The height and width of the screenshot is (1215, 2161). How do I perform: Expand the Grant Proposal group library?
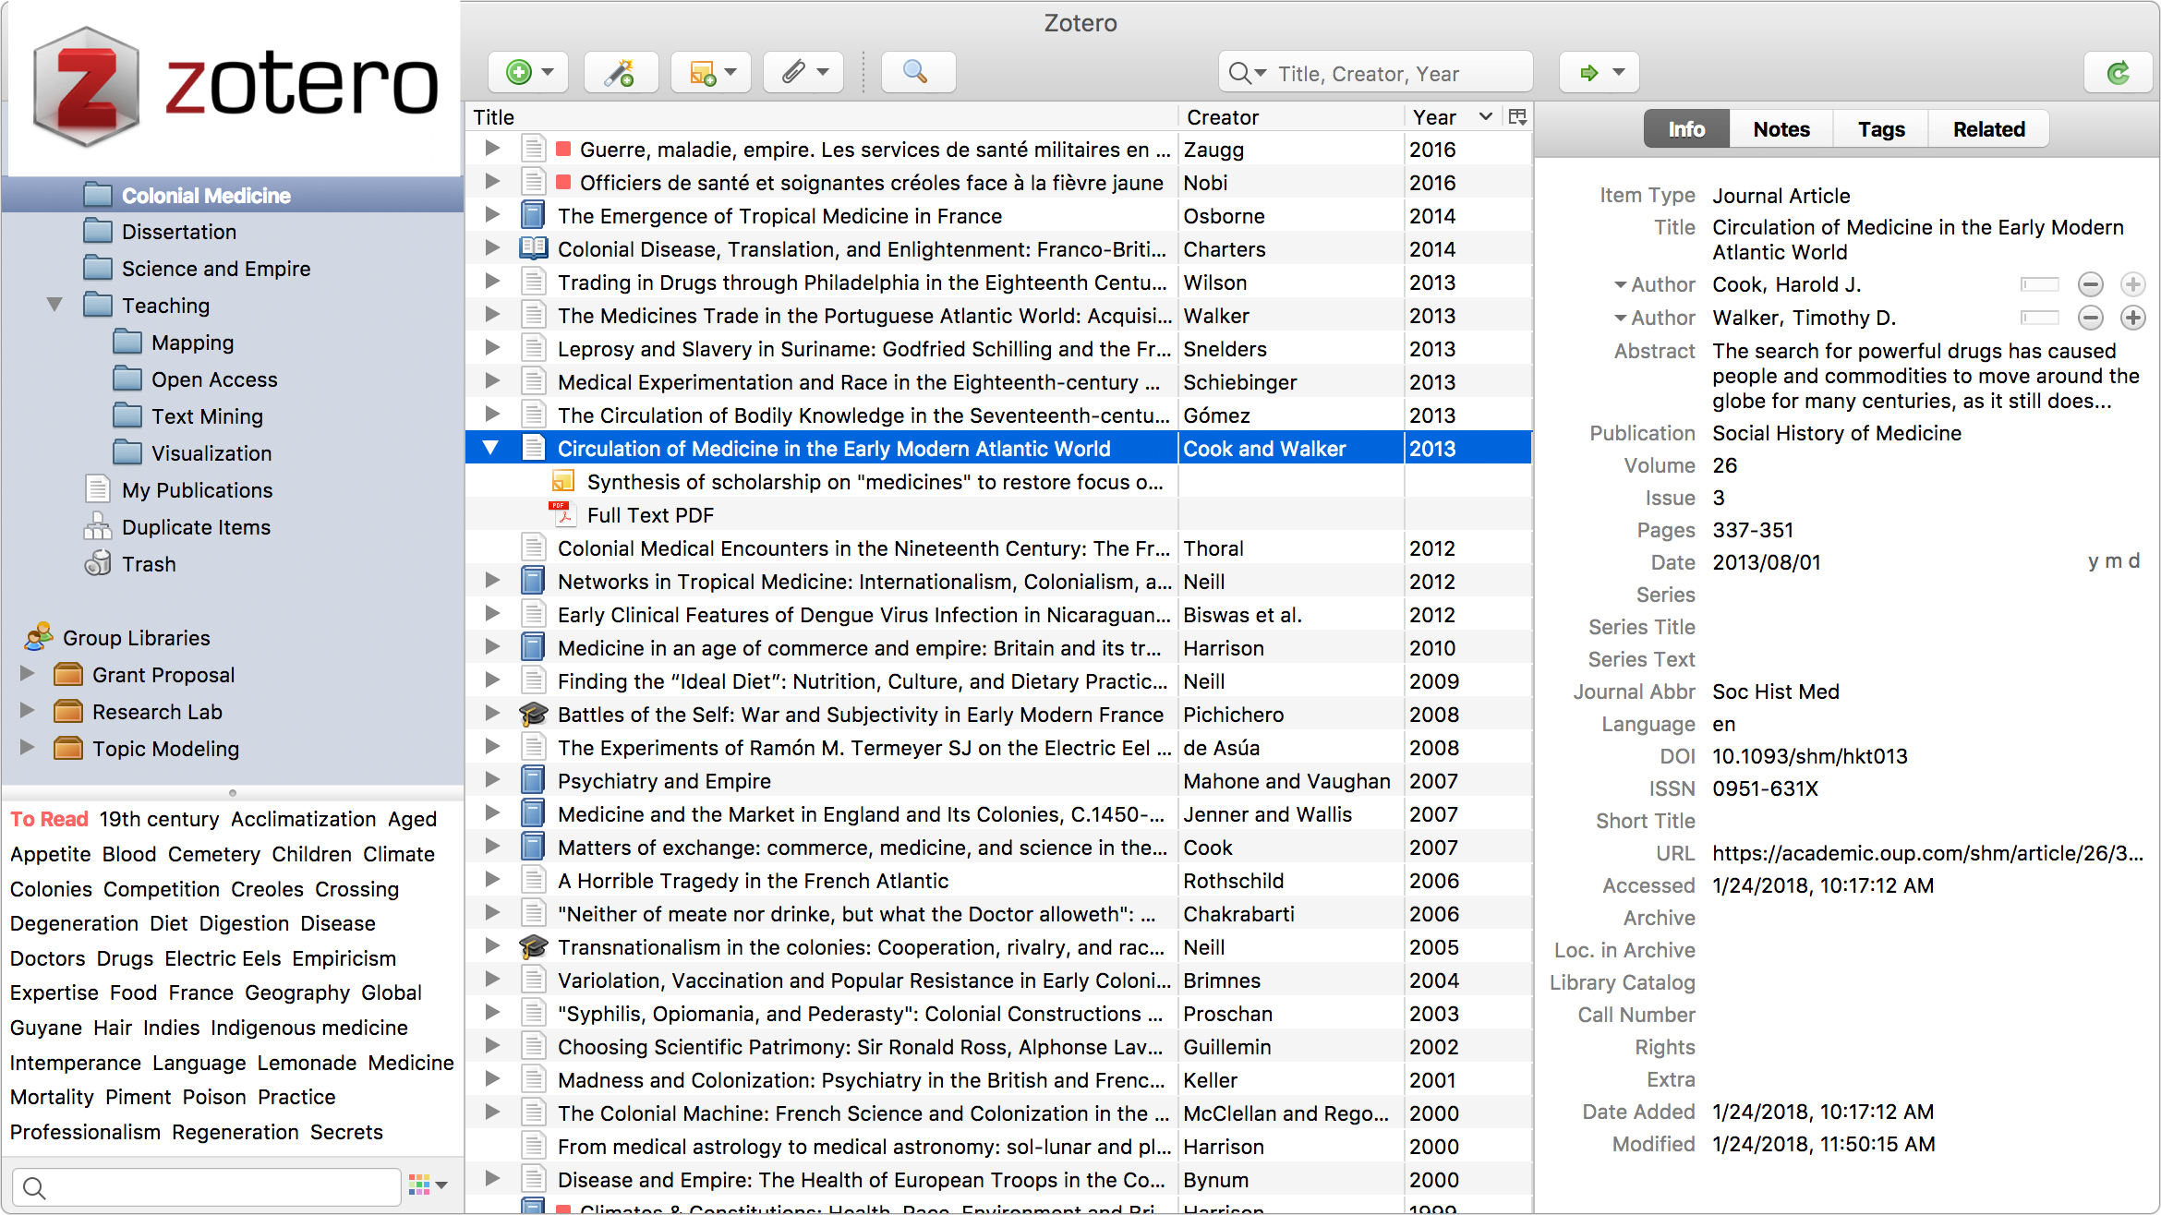click(x=28, y=674)
